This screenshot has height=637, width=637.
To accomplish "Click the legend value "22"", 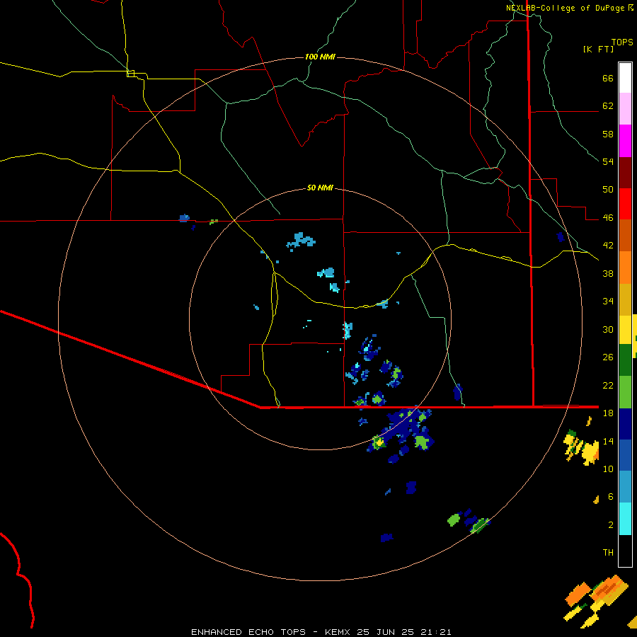I will pos(608,385).
